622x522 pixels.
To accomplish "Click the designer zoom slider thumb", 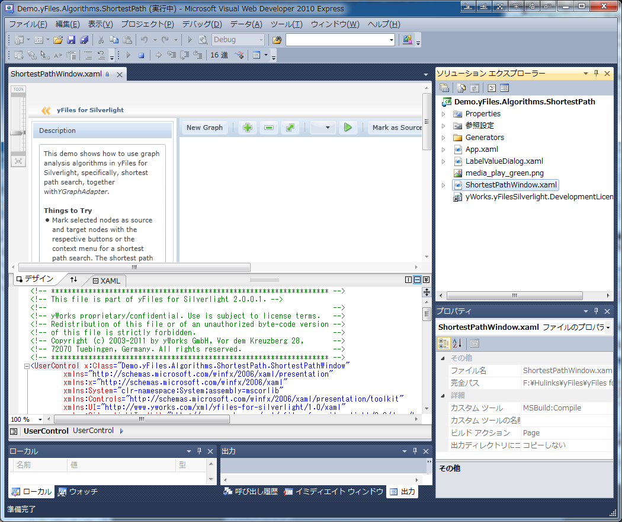I will pos(17,133).
